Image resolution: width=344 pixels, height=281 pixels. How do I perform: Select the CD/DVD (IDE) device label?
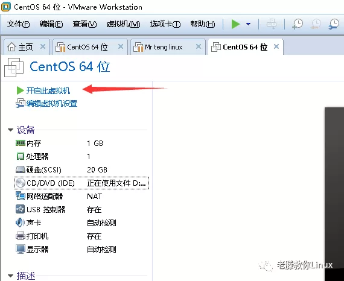point(51,183)
